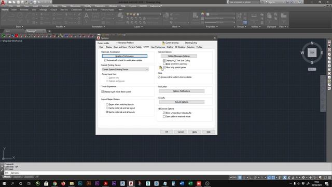Click Apply in the Options dialog
Image resolution: width=332 pixels, height=187 pixels.
coord(195,132)
